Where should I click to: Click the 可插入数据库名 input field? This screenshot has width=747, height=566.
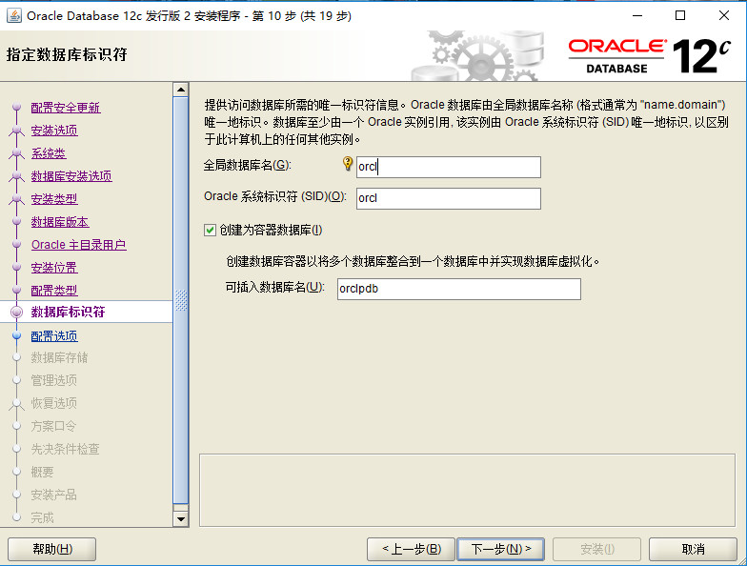point(459,290)
